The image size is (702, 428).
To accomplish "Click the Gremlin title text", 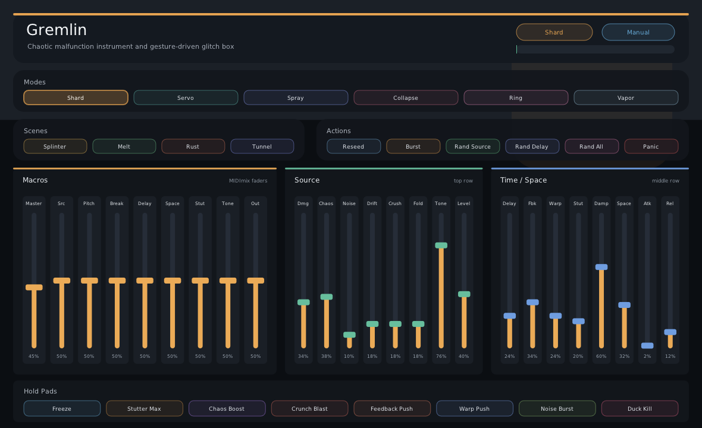I will (57, 30).
